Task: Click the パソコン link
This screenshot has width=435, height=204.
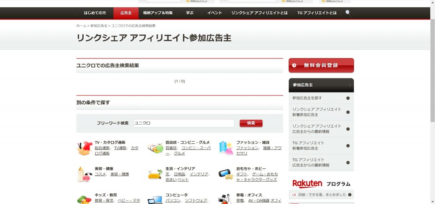Action: coord(173,201)
